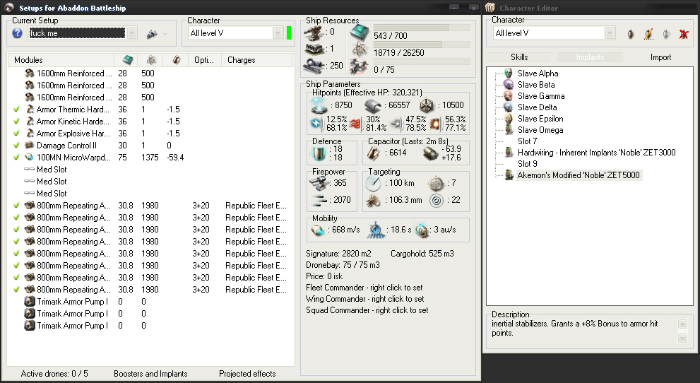Click Wing Commander right click to set
This screenshot has width=700, height=383.
pos(364,299)
